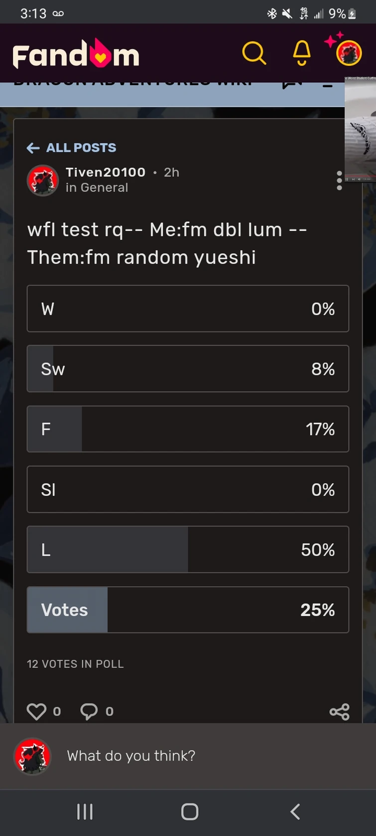Open the Fandom search icon
Image resolution: width=376 pixels, height=836 pixels.
pos(254,53)
